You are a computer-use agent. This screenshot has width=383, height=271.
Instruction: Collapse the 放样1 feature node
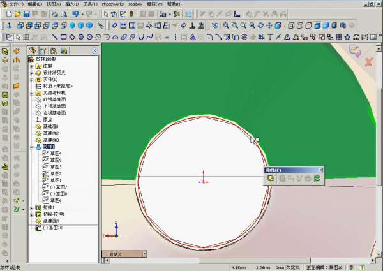[x=32, y=147]
